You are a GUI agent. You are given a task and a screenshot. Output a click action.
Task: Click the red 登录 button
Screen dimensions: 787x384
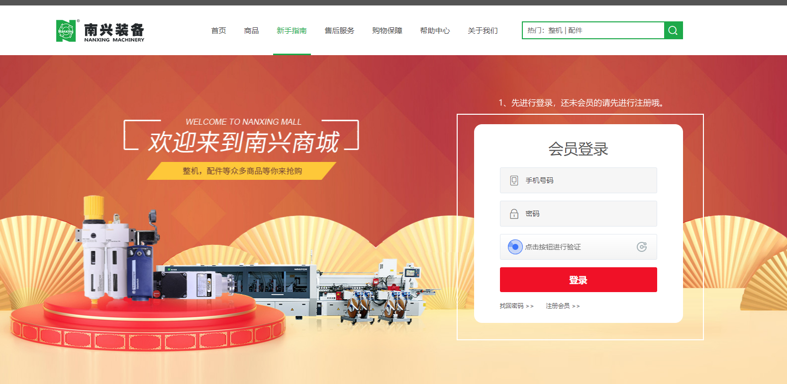coord(578,280)
